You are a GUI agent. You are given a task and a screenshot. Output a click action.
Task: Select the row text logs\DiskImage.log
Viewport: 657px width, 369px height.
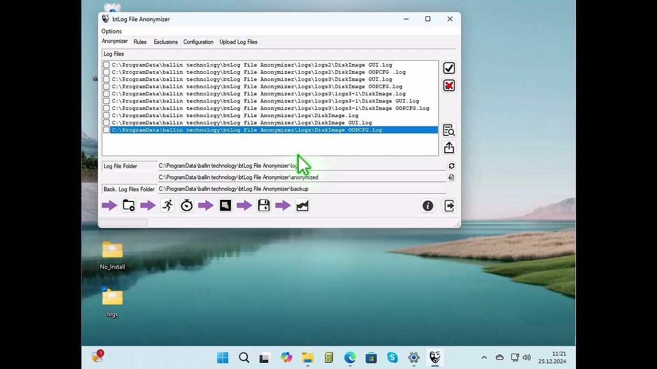point(235,116)
